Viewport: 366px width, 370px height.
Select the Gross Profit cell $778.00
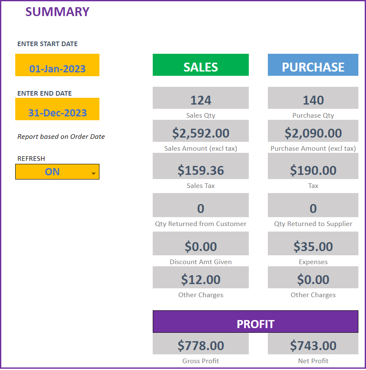[201, 344]
